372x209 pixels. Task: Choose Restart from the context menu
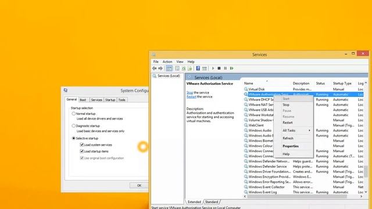[x=294, y=122]
